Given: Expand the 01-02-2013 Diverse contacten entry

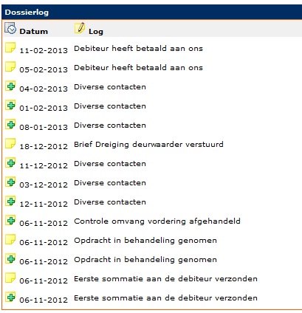Looking at the screenshot, I should [10, 105].
